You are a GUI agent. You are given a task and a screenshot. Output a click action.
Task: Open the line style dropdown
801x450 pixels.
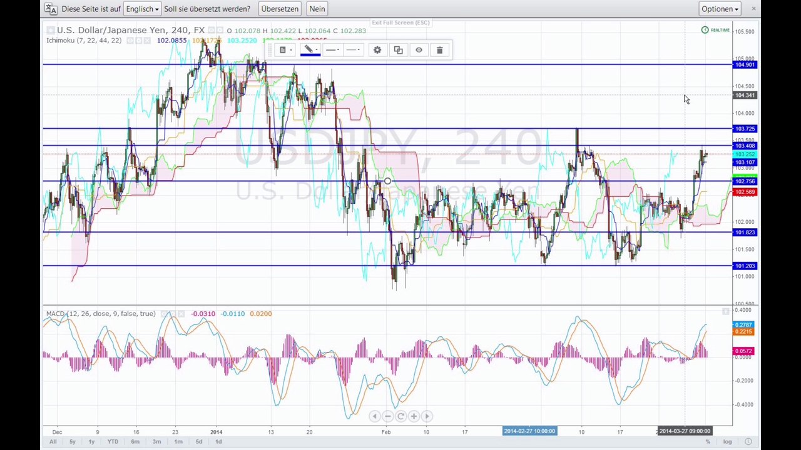point(354,50)
